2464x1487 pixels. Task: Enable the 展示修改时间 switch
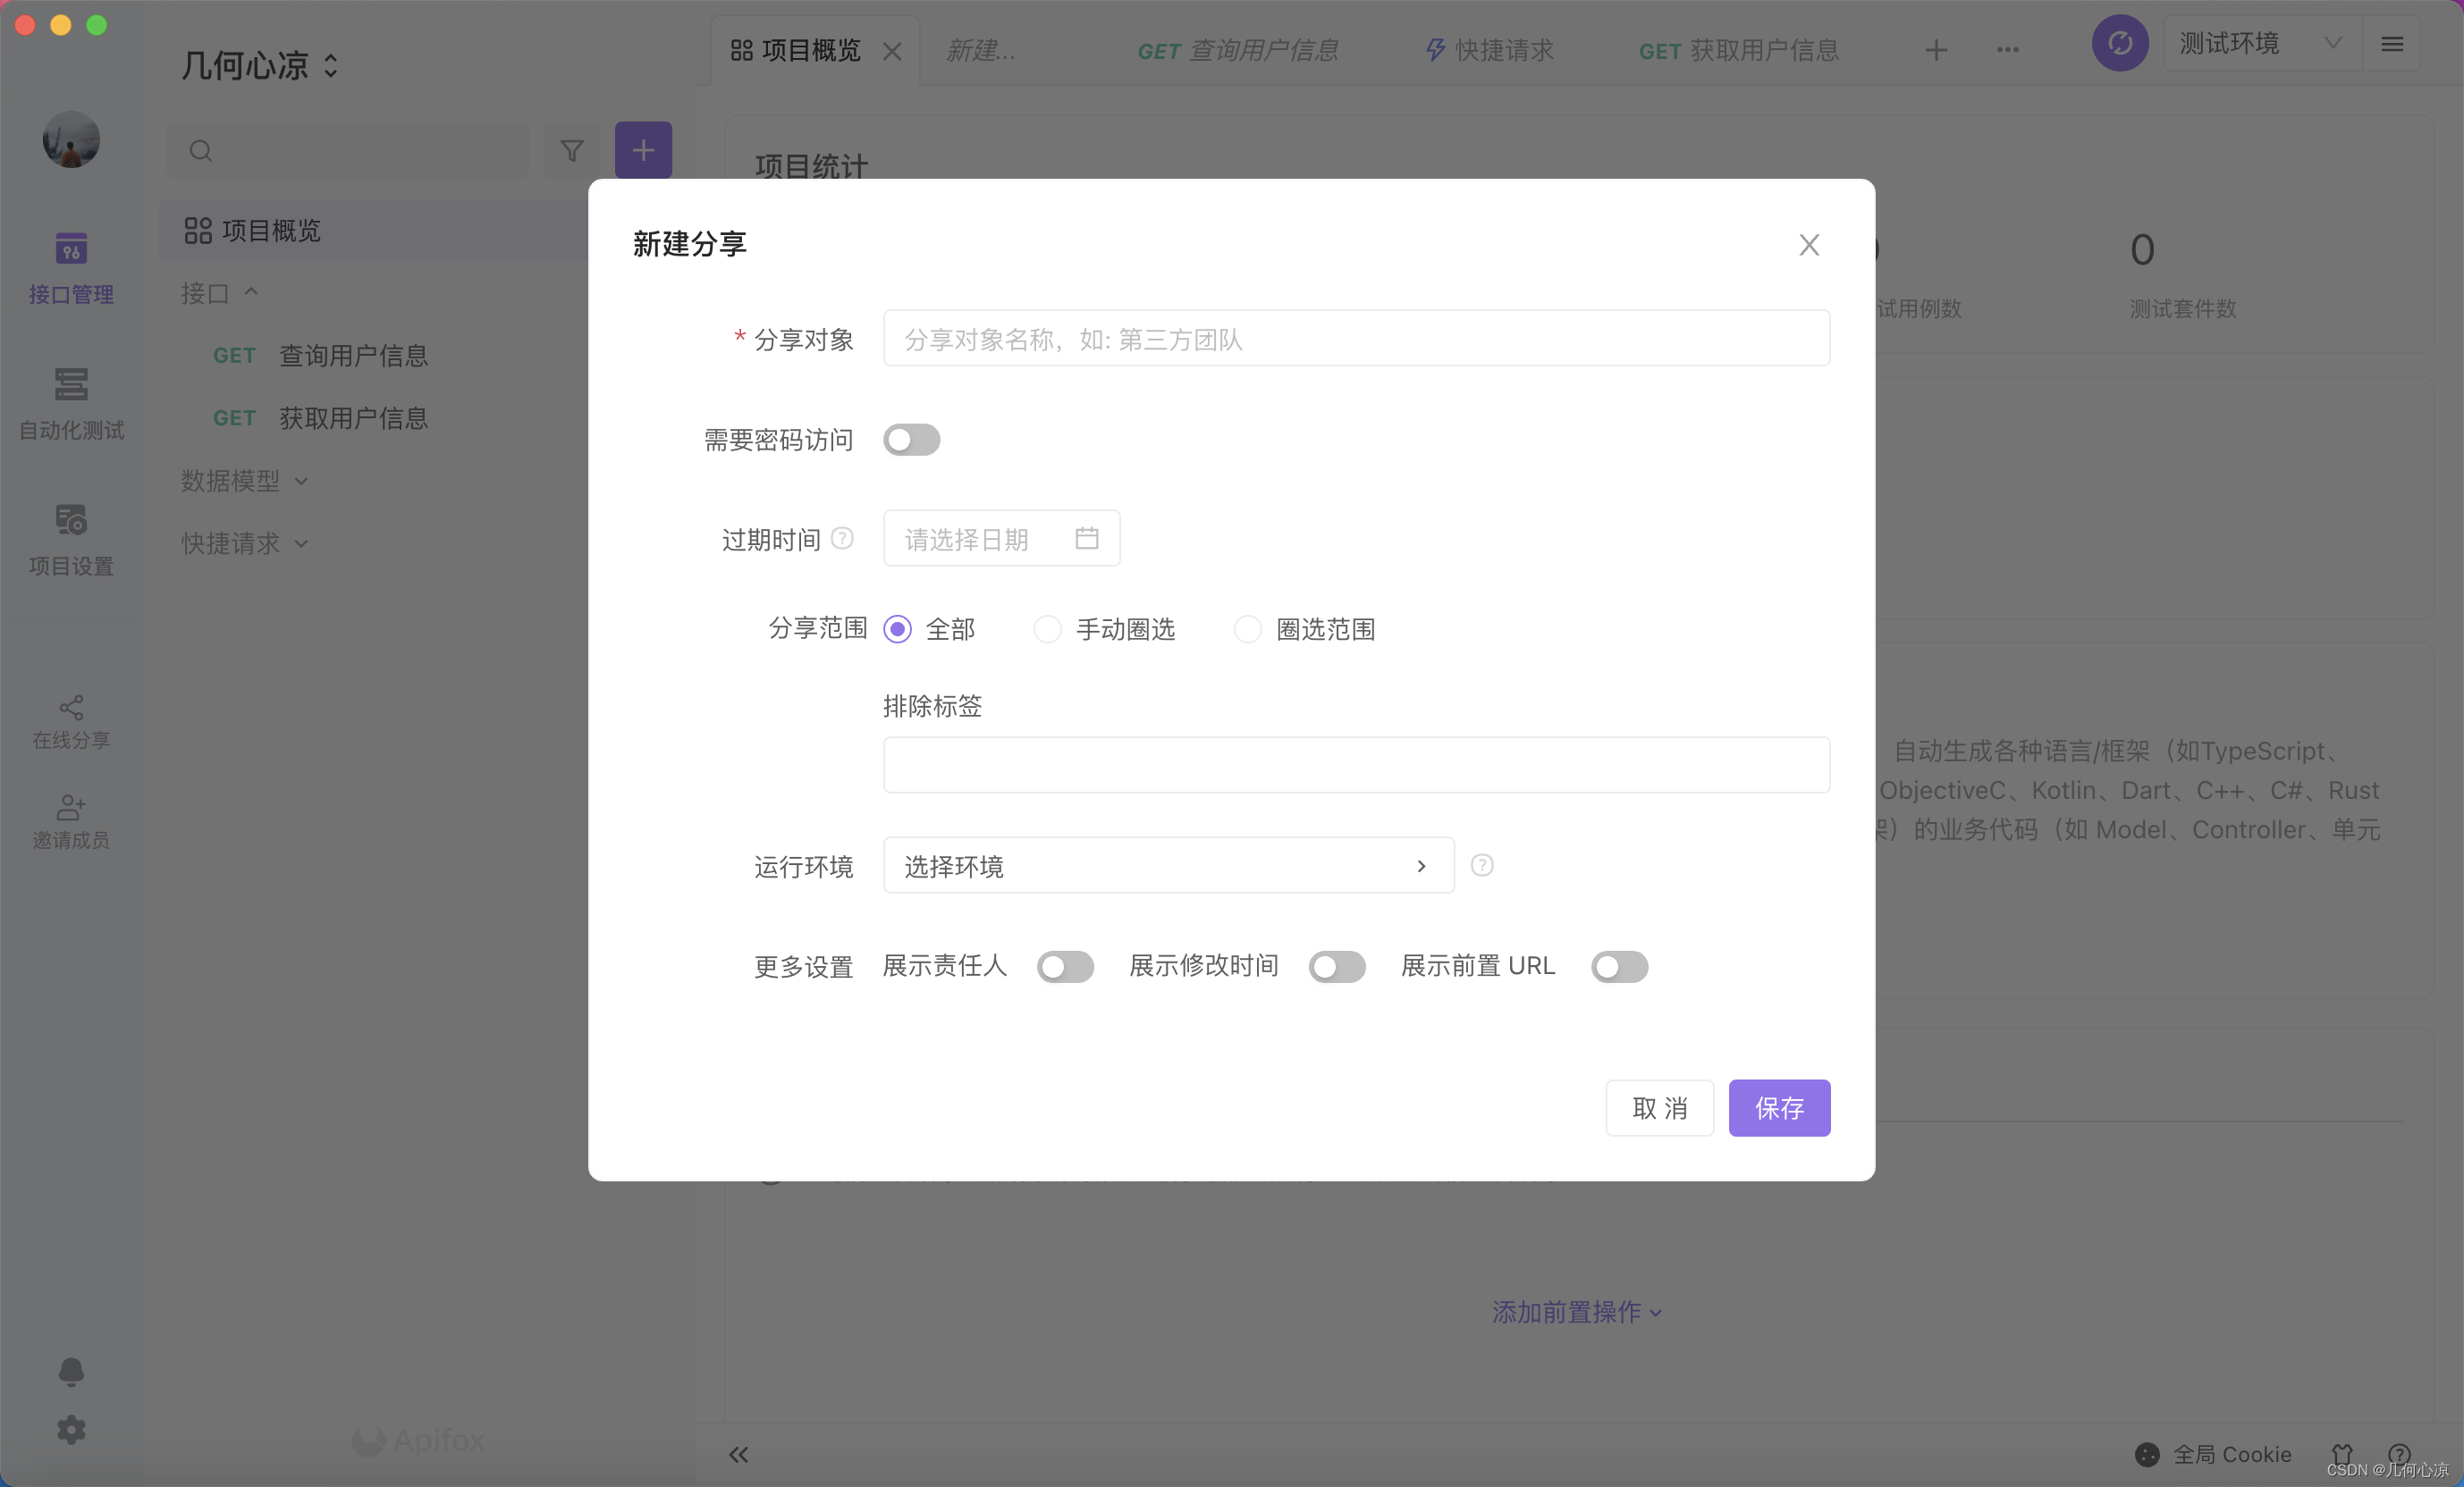coord(1337,966)
